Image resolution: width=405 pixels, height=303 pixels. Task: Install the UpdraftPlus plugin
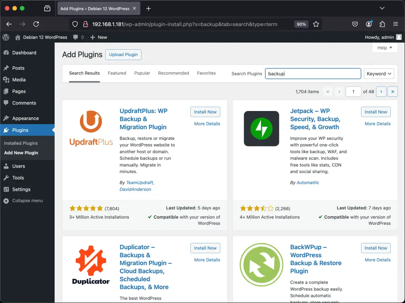[205, 112]
